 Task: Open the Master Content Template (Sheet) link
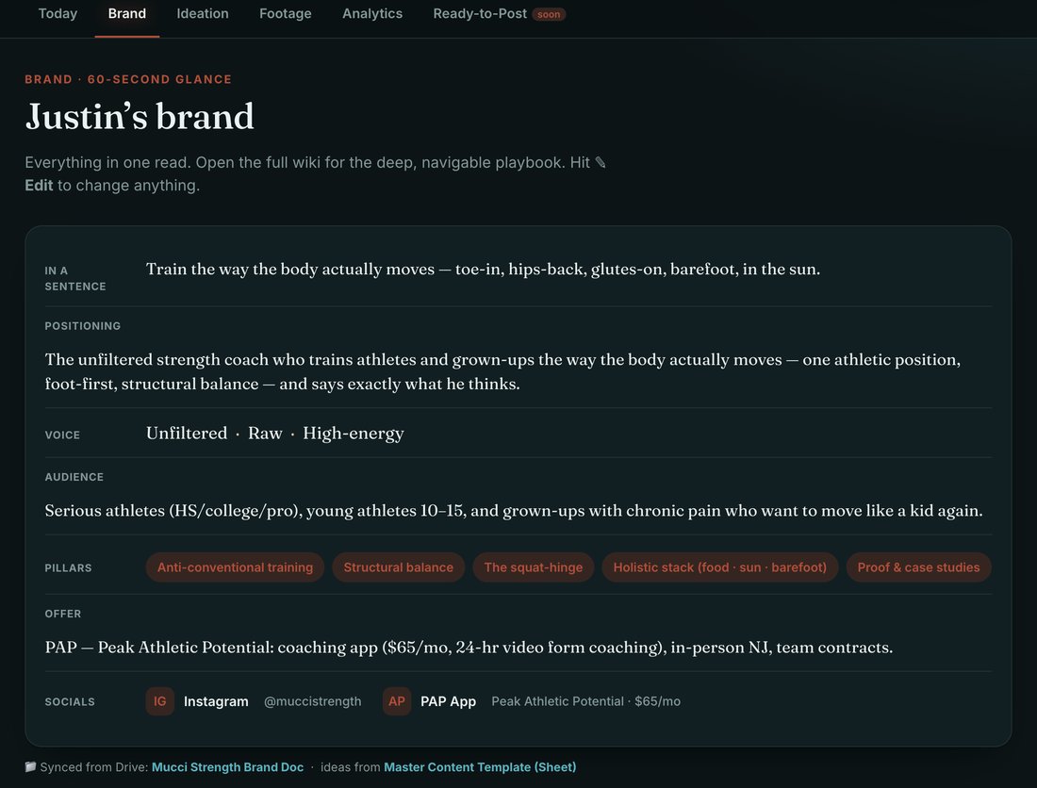pyautogui.click(x=480, y=767)
